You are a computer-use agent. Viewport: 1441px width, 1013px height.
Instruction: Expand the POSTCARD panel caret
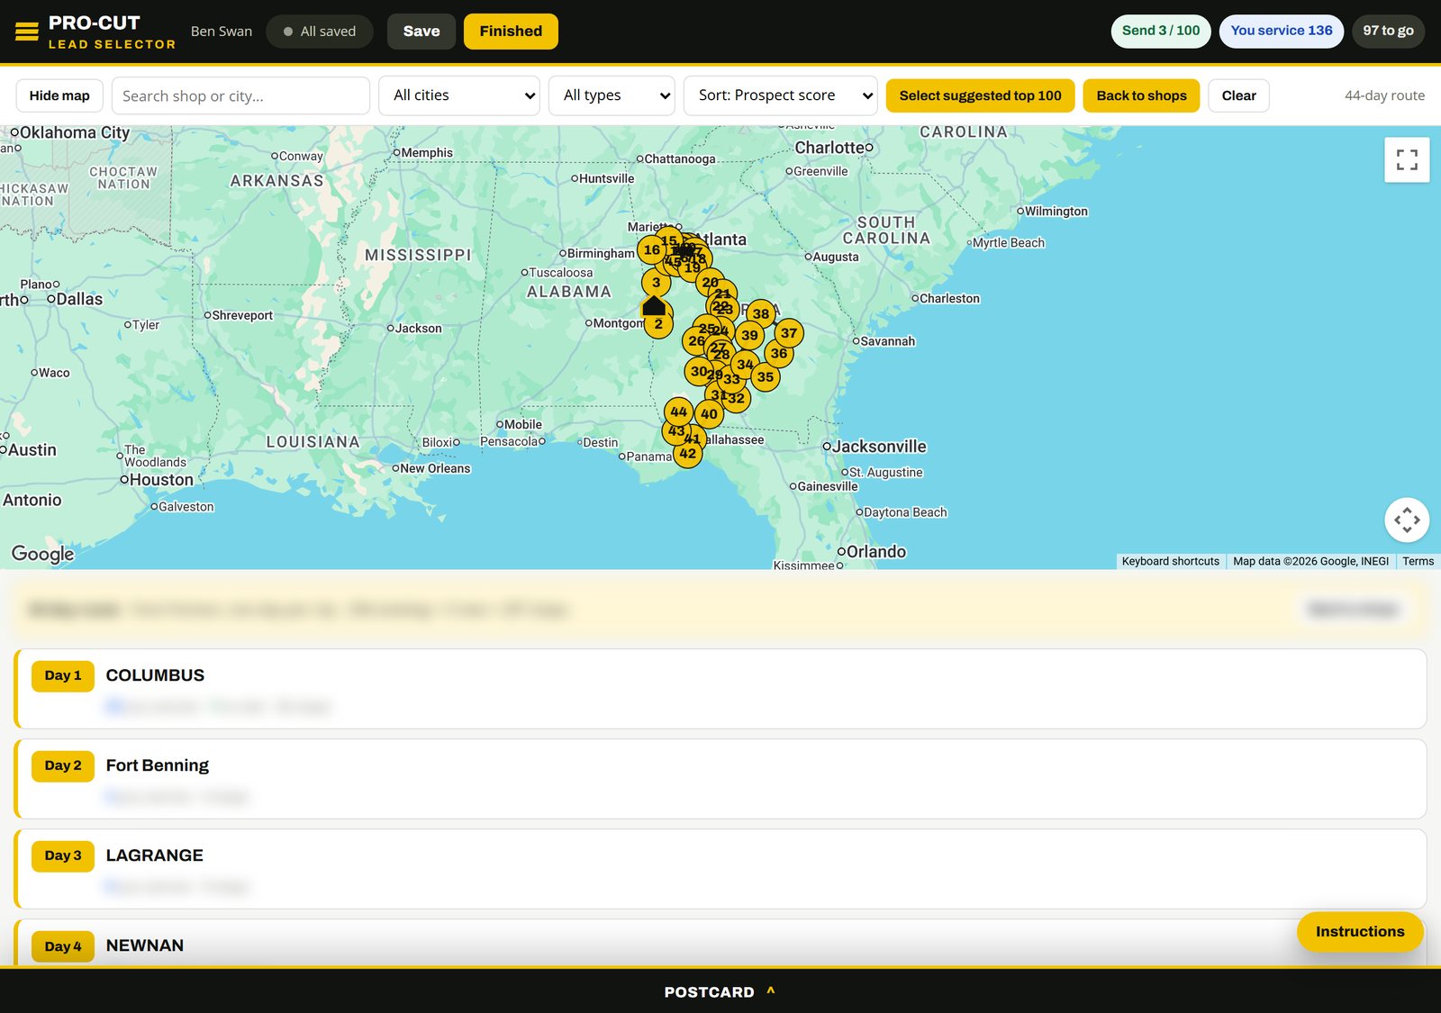[771, 990]
